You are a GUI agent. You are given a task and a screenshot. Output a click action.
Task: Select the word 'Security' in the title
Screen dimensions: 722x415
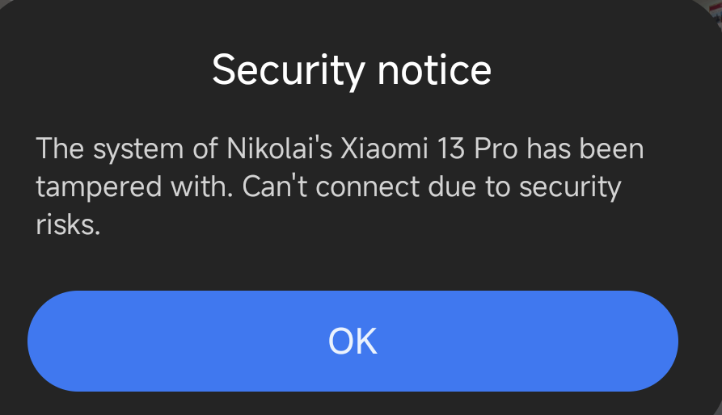289,71
